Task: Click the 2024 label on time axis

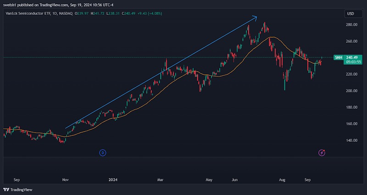Action: 113,180
